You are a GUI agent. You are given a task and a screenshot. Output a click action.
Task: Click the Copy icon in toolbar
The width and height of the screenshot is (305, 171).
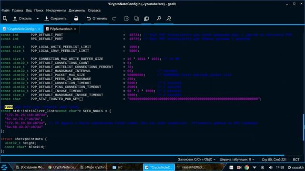click(x=136, y=19)
